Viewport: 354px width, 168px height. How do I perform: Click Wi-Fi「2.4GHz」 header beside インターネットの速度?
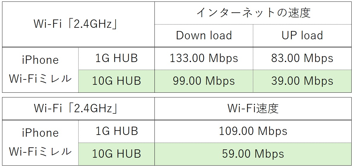coord(76,24)
